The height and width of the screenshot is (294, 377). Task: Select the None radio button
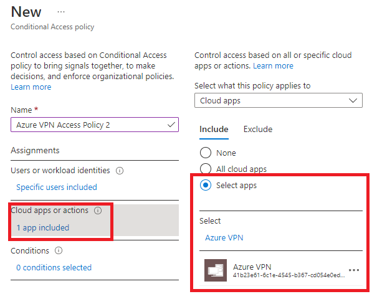(x=206, y=153)
